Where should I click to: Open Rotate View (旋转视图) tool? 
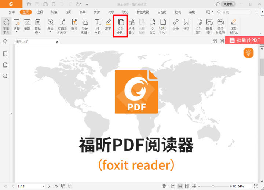pos(85,26)
